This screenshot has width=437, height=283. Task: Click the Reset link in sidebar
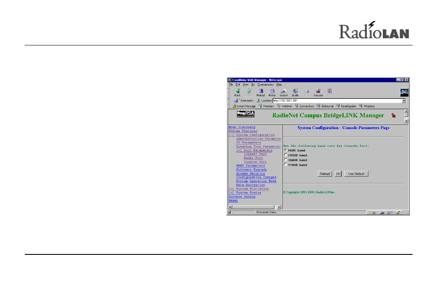(233, 201)
